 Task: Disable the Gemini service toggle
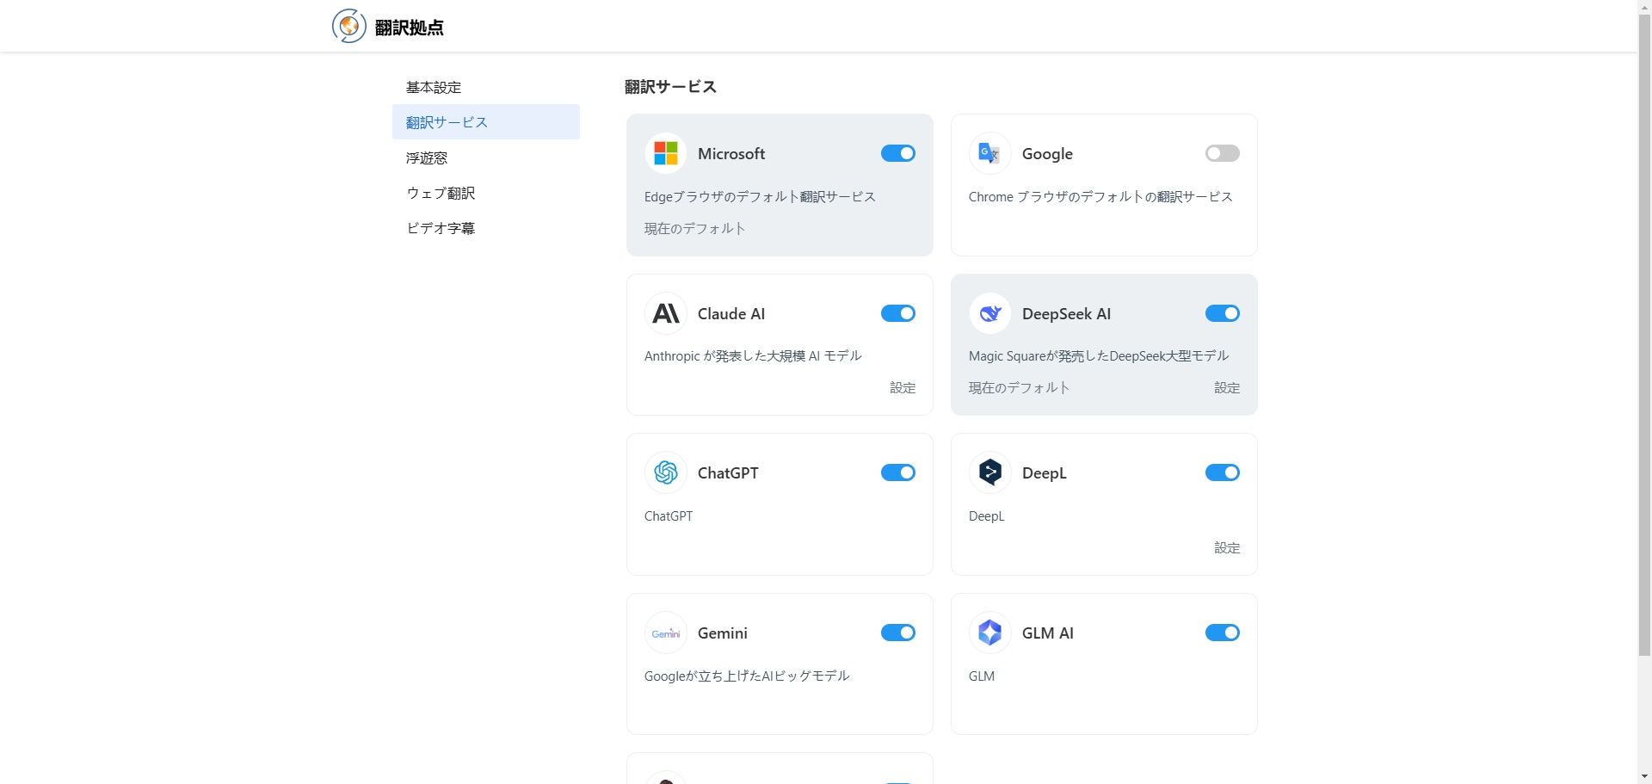tap(898, 633)
